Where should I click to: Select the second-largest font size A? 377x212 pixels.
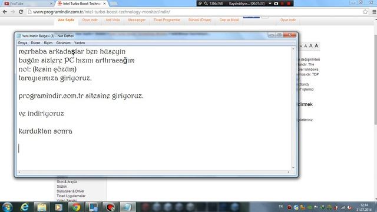(x=311, y=46)
